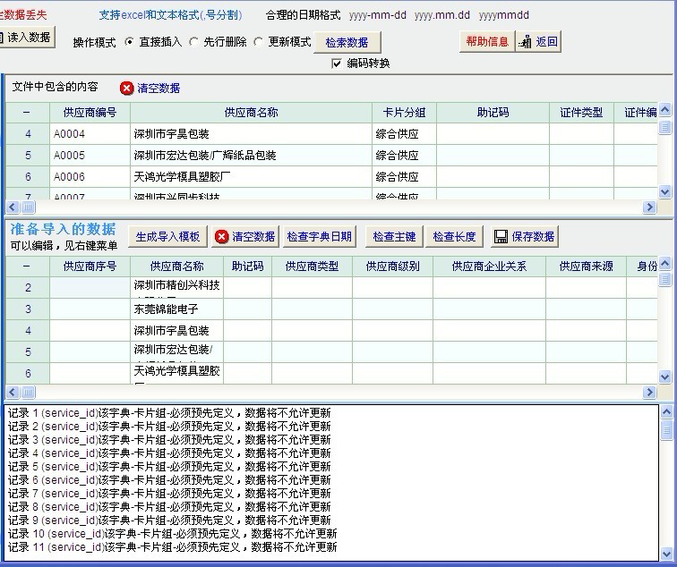
Task: Choose the 更新模式 radio option
Action: (x=259, y=42)
